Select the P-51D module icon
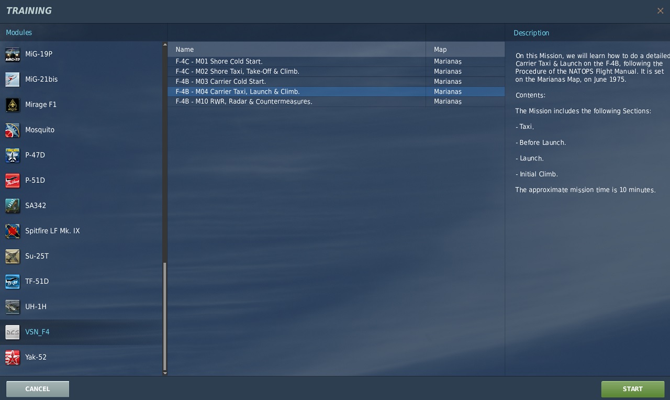 coord(13,181)
